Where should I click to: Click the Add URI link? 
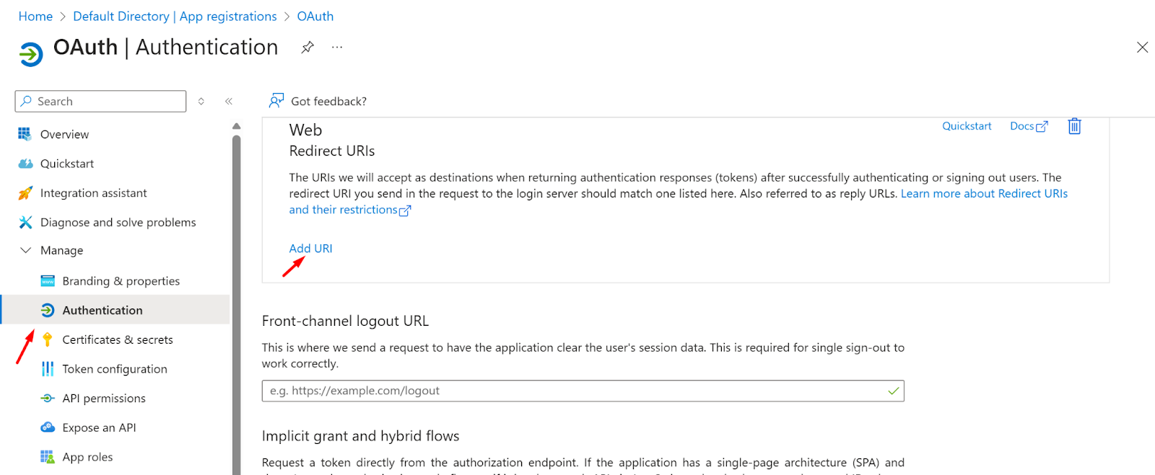click(x=310, y=249)
